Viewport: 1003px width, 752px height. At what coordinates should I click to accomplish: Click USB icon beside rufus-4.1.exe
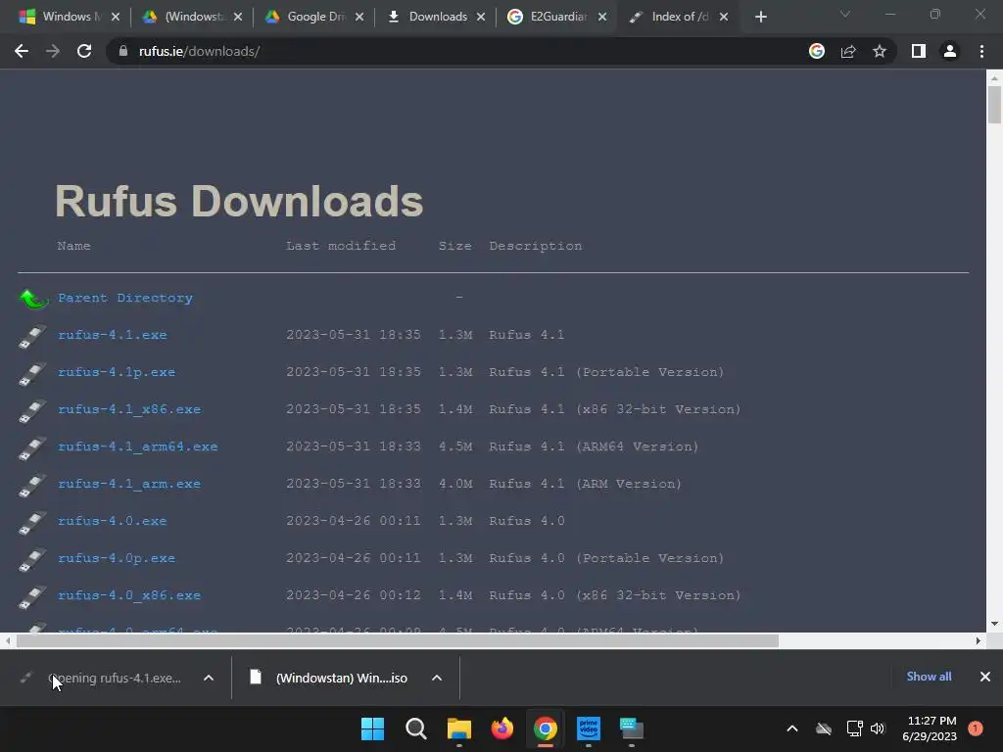point(32,336)
